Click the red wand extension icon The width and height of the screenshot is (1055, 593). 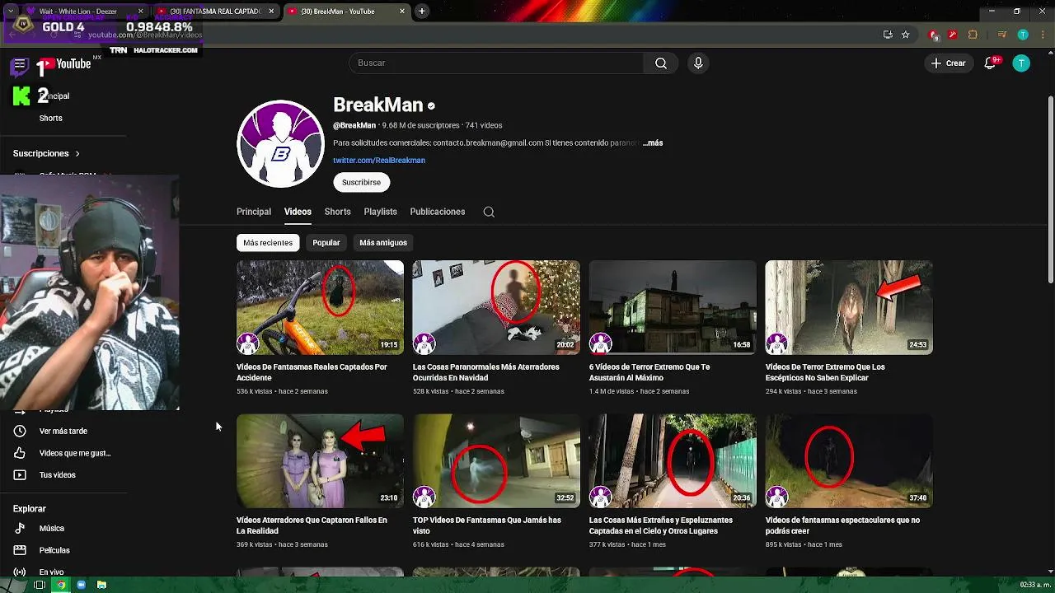coord(953,35)
